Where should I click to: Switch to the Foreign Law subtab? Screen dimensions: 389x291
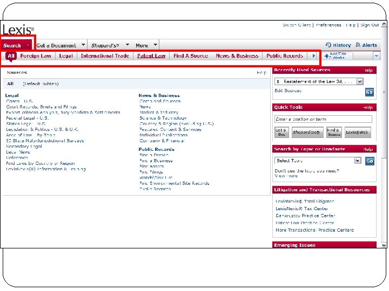[36, 56]
